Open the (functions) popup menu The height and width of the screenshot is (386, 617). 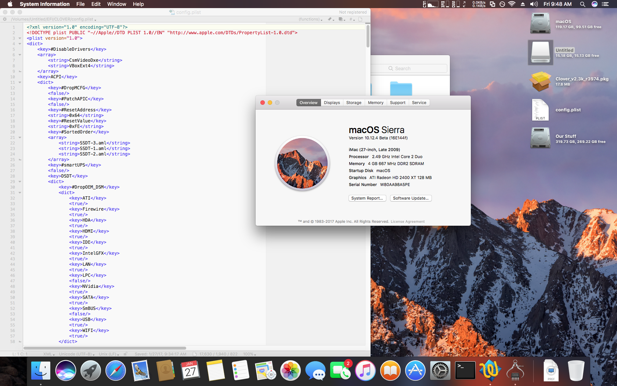[x=310, y=19]
